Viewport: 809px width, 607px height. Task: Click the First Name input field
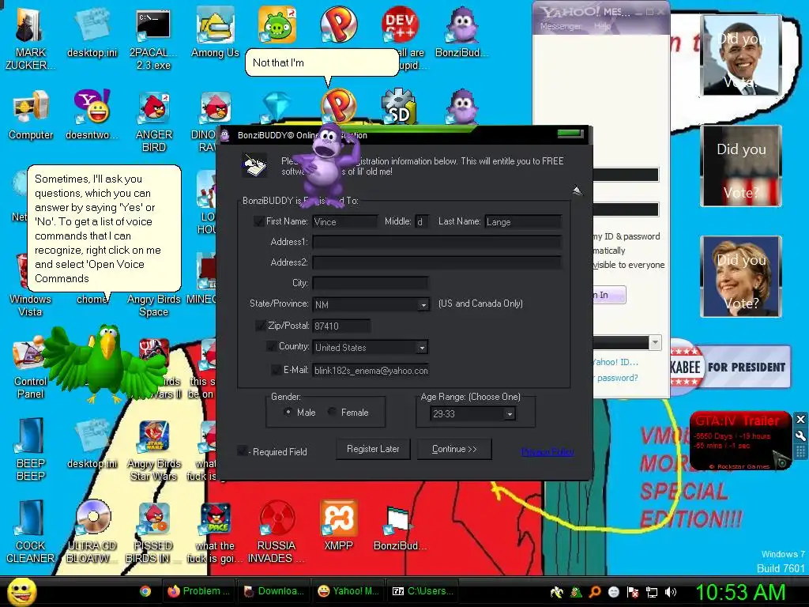point(345,222)
